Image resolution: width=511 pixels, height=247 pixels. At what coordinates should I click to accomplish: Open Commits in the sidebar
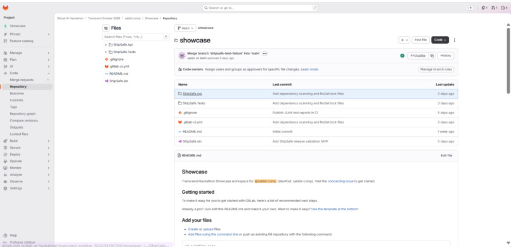click(26, 100)
